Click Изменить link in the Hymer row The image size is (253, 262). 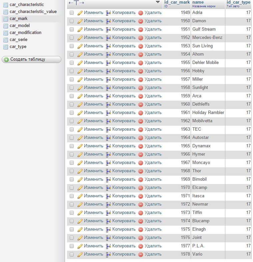tap(94, 154)
